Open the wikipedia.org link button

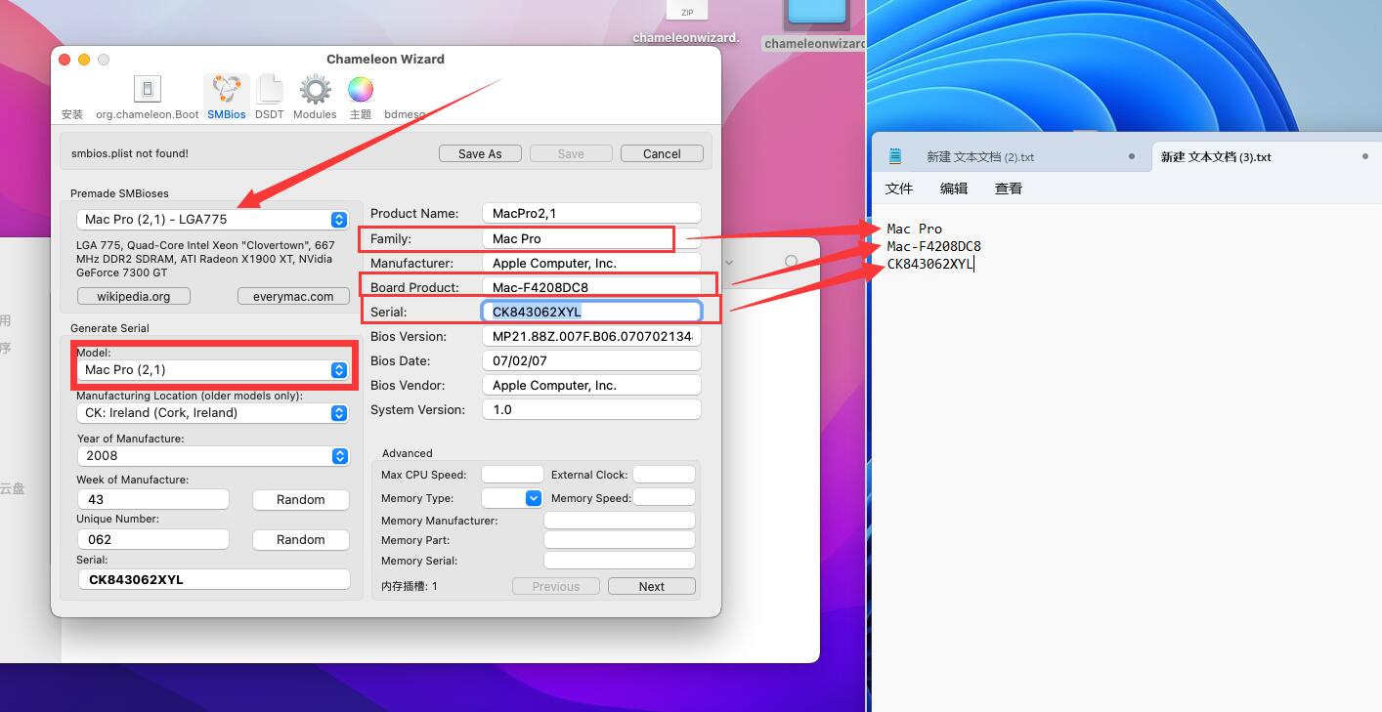tap(133, 296)
